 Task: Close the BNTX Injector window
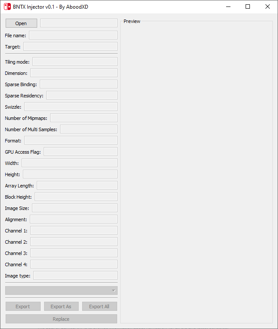pyautogui.click(x=268, y=6)
